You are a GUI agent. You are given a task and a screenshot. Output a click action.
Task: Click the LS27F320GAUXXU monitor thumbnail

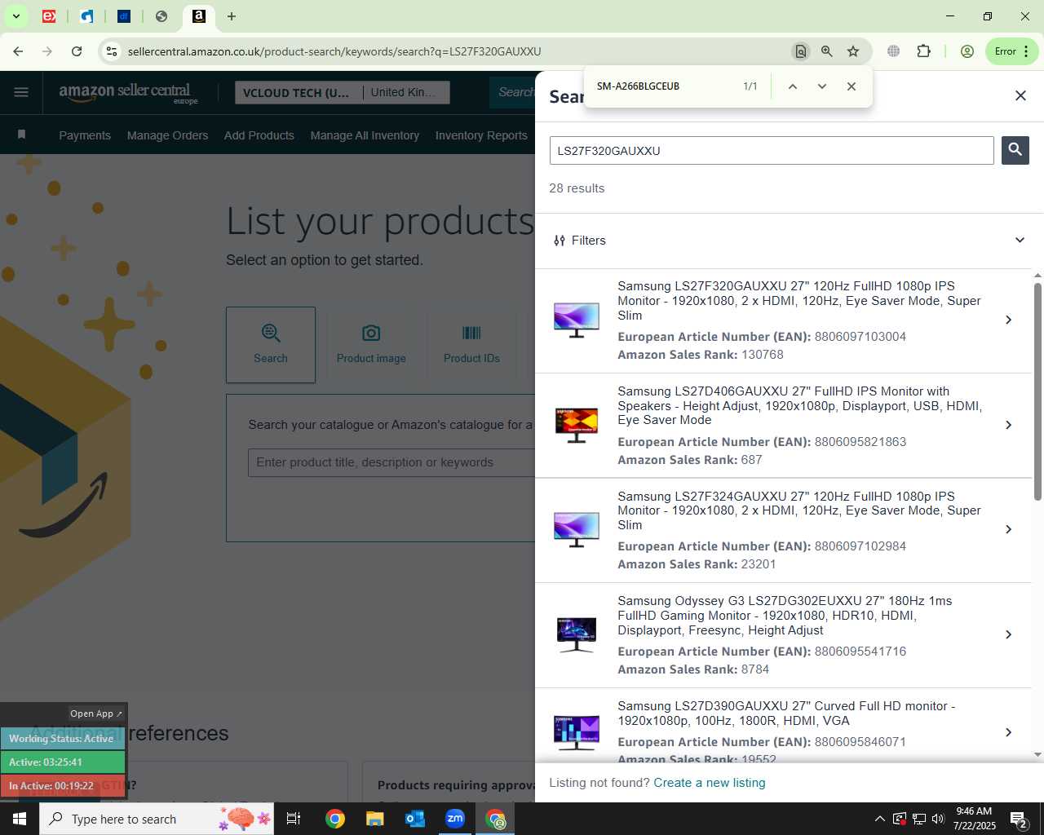pyautogui.click(x=577, y=320)
